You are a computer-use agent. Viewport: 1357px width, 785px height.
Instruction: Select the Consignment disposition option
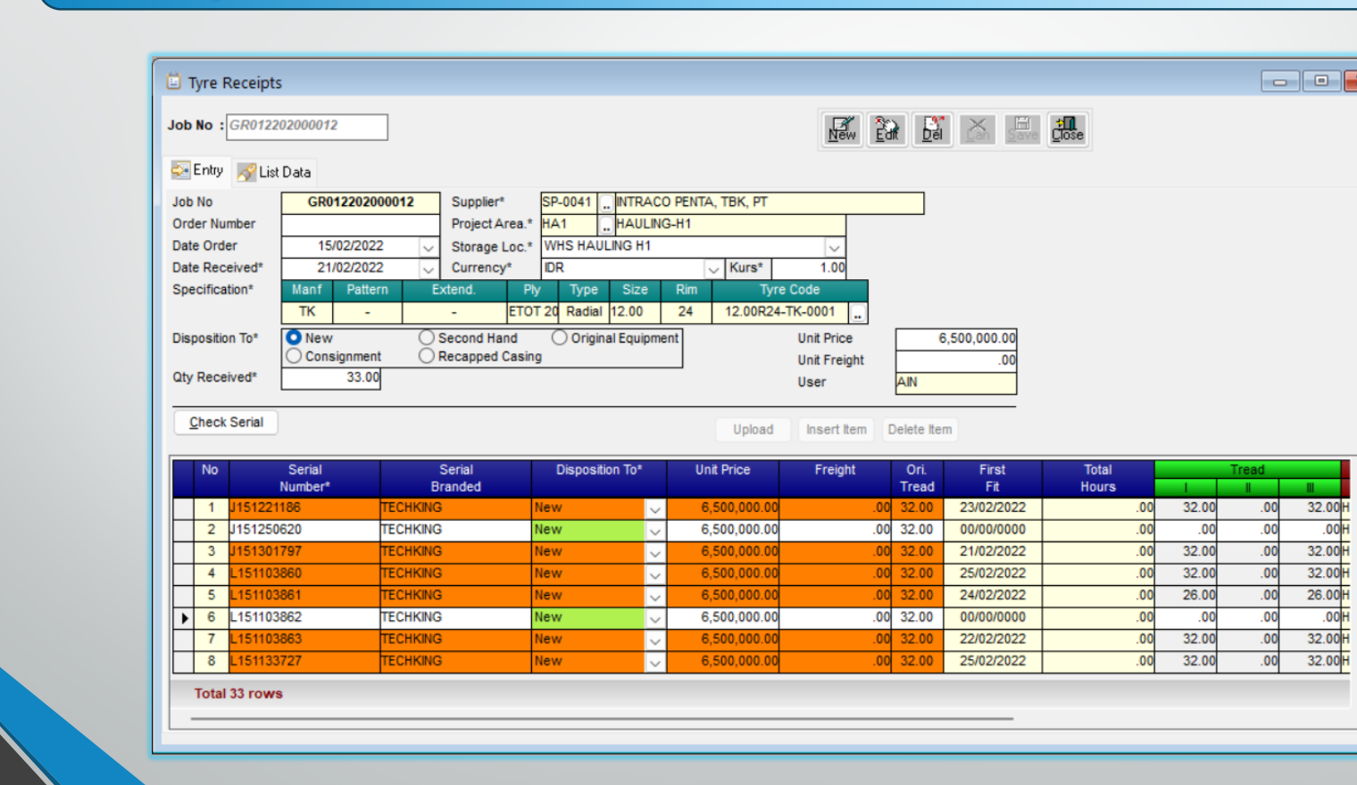[x=294, y=356]
